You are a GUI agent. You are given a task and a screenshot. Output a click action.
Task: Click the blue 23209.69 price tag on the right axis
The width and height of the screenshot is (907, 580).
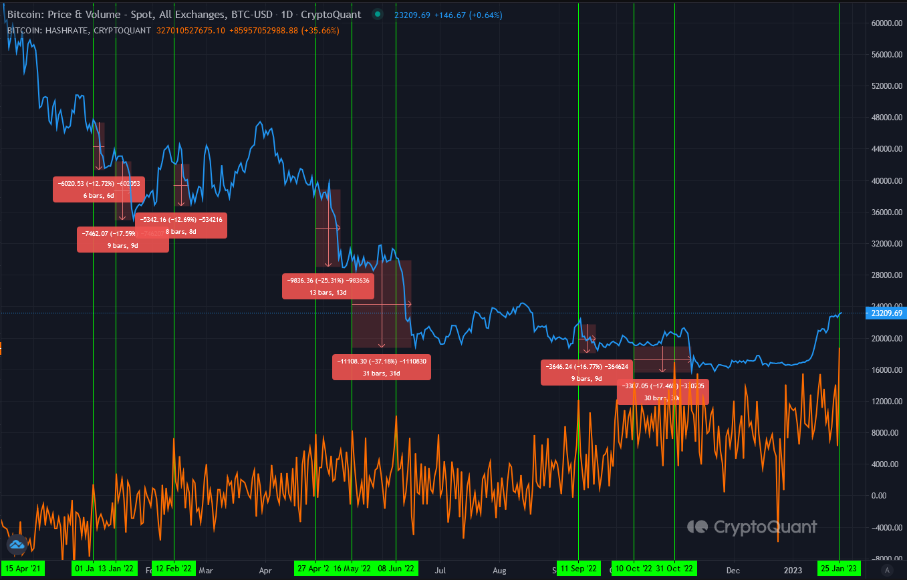pos(886,313)
